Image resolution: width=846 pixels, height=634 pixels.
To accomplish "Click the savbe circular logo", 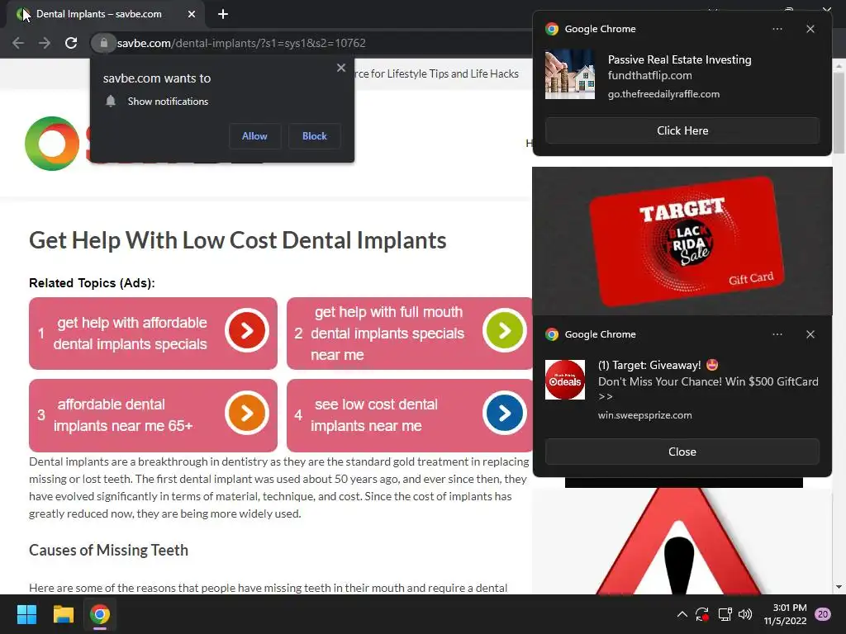I will (52, 144).
